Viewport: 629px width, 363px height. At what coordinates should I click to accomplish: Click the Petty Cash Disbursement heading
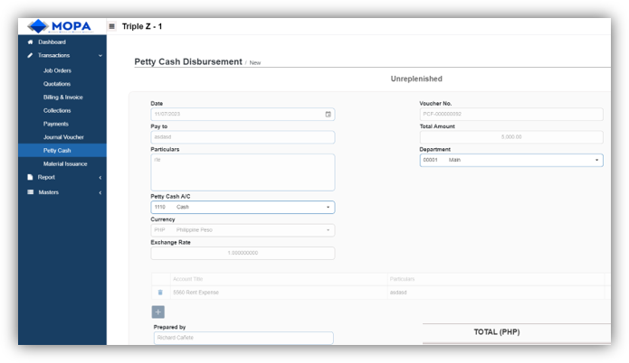(188, 61)
